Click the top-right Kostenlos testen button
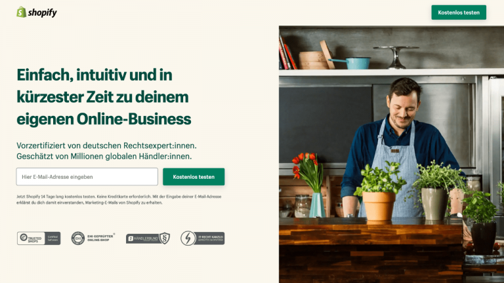 [459, 12]
